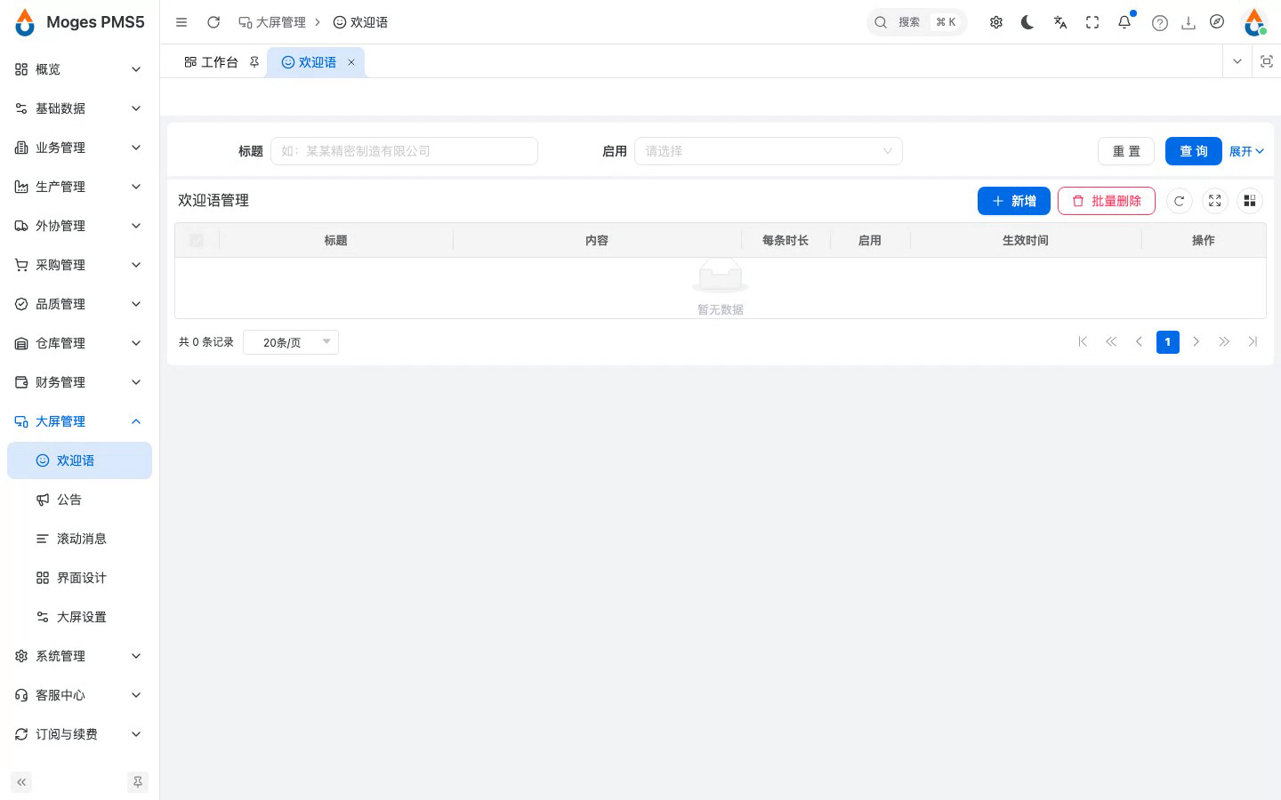This screenshot has height=800, width=1281.
Task: Toggle the hamburger menu icon
Action: (x=181, y=22)
